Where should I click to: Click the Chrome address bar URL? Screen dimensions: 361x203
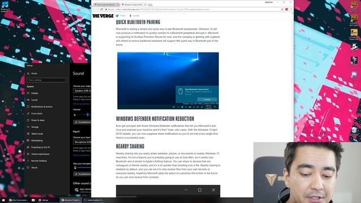click(x=163, y=10)
